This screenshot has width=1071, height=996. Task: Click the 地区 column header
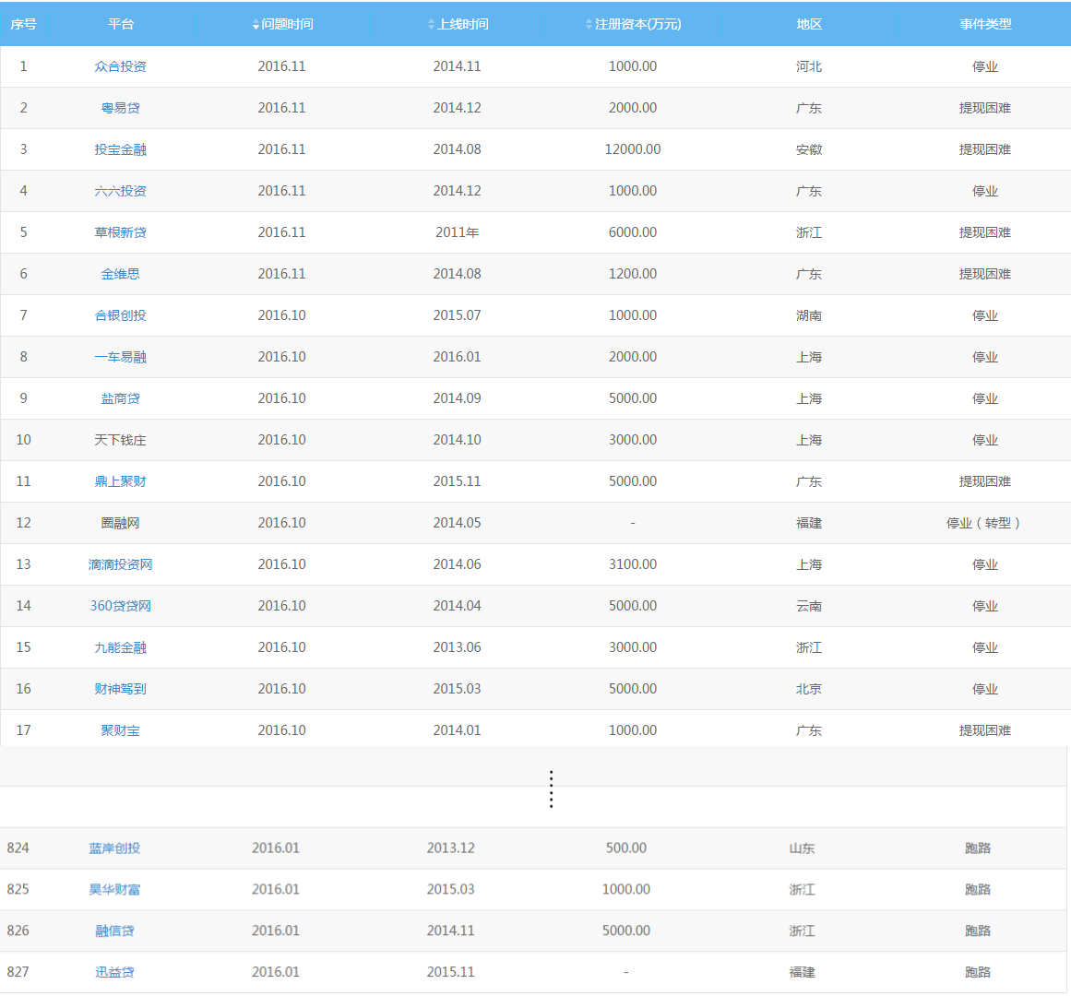[x=809, y=25]
